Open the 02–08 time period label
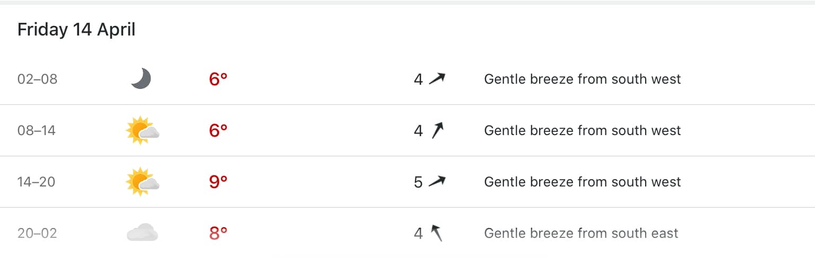Image resolution: width=815 pixels, height=258 pixels. 37,79
